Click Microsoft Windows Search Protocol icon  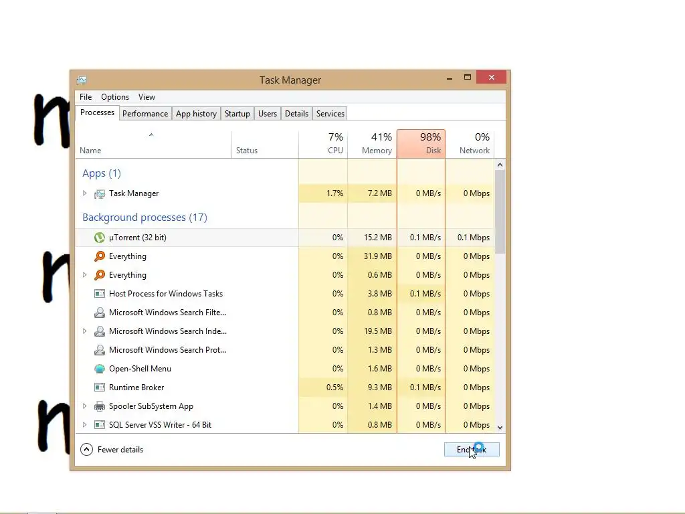100,350
